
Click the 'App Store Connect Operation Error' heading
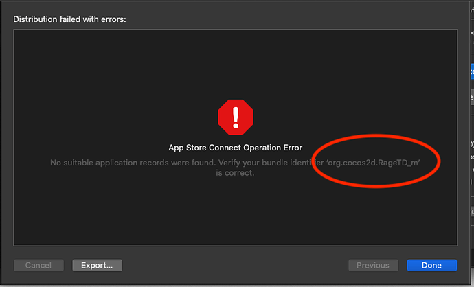click(236, 148)
